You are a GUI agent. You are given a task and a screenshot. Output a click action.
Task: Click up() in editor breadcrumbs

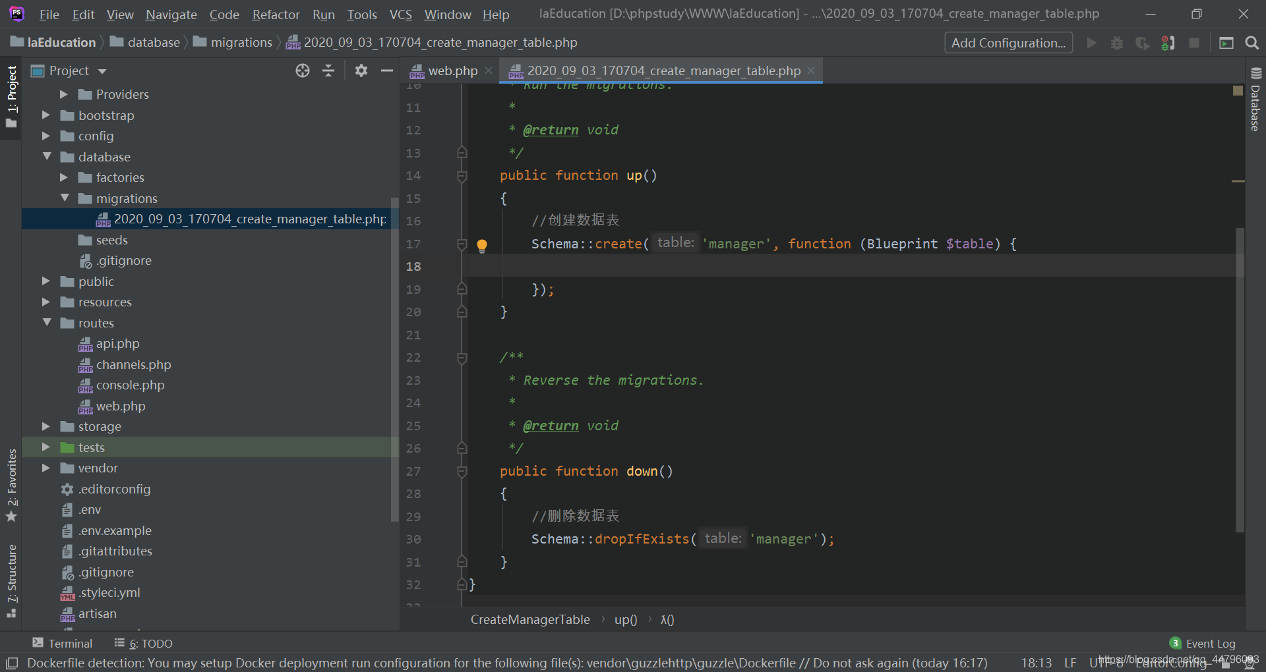(626, 620)
